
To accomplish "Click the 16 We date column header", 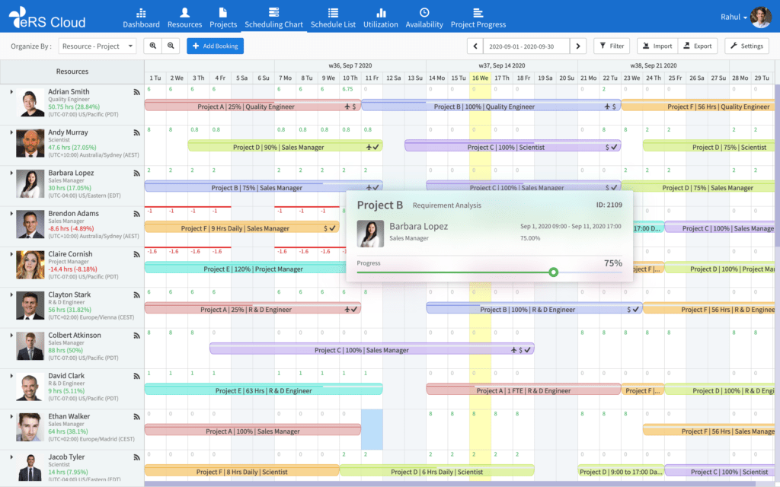I will 480,78.
